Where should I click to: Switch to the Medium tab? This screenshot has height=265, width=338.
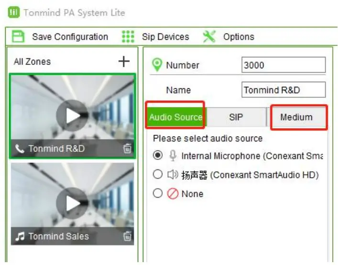(x=296, y=117)
